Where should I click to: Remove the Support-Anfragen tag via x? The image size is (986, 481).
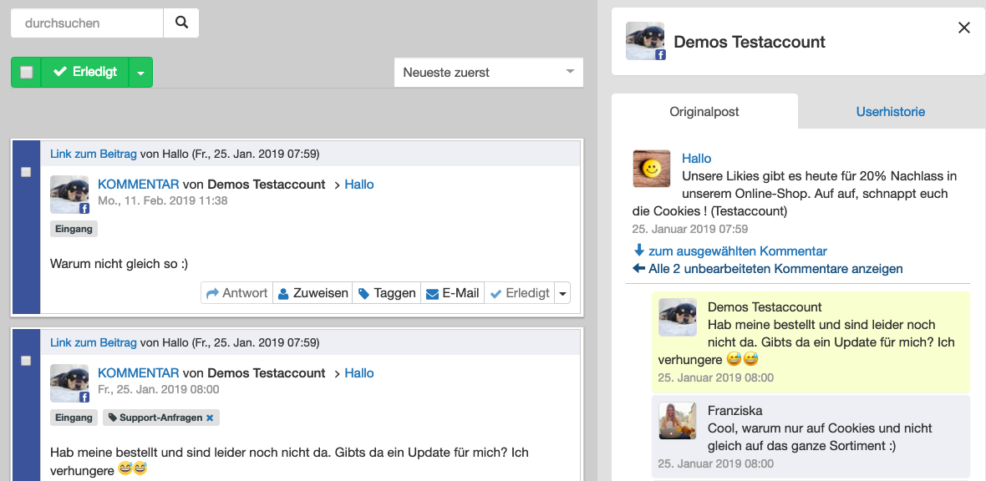pos(210,418)
